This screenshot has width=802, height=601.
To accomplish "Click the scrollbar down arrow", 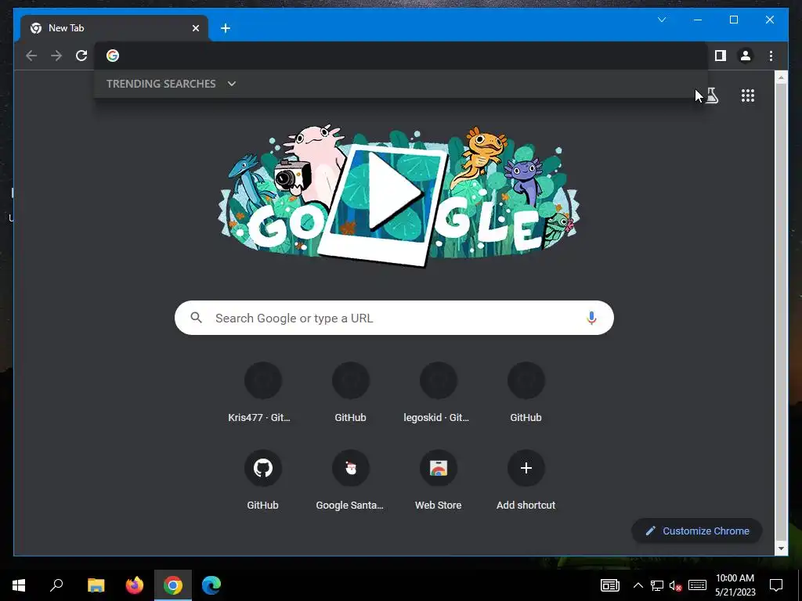I will click(x=781, y=549).
